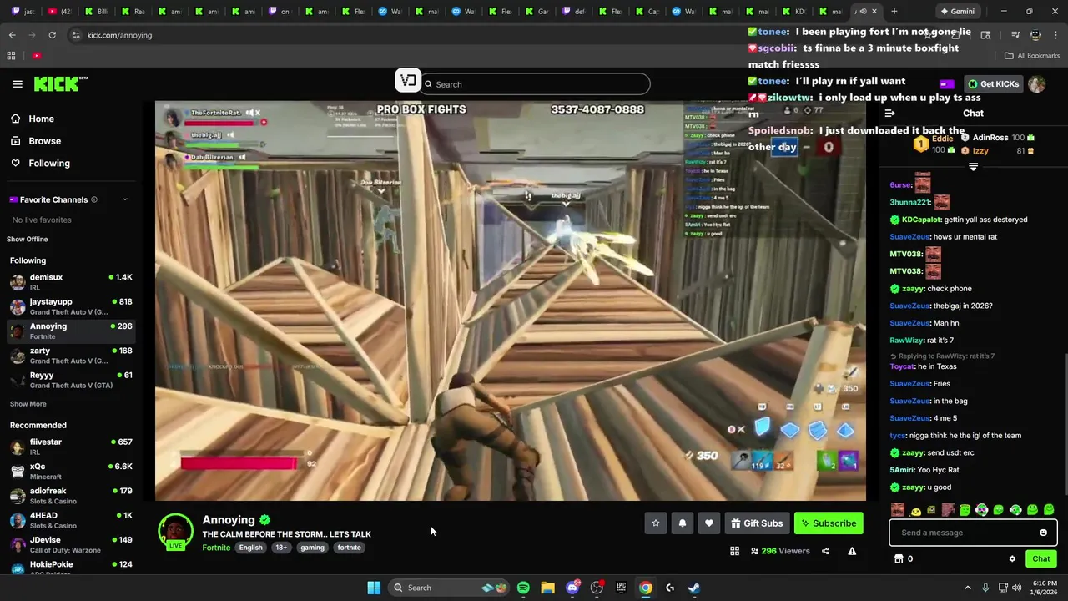Open the user profile avatar
Screen dimensions: 1068x601
pyautogui.click(x=1037, y=84)
